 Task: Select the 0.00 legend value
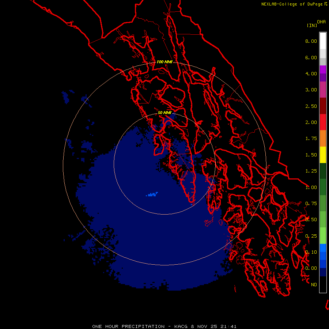pyautogui.click(x=311, y=268)
